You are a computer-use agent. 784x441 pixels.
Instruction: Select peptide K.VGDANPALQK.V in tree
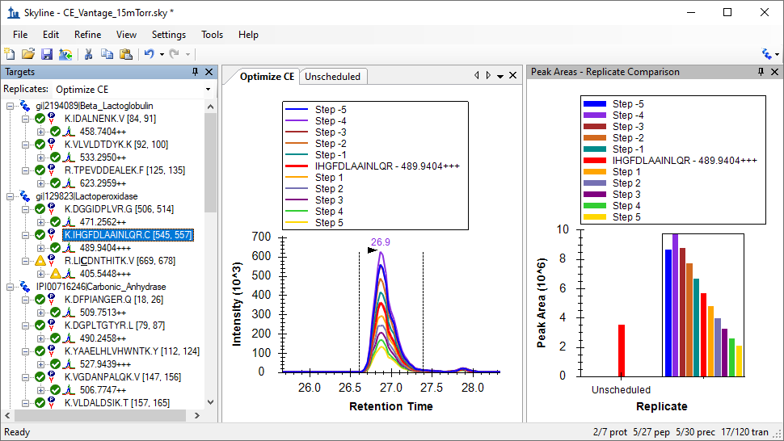pos(123,377)
